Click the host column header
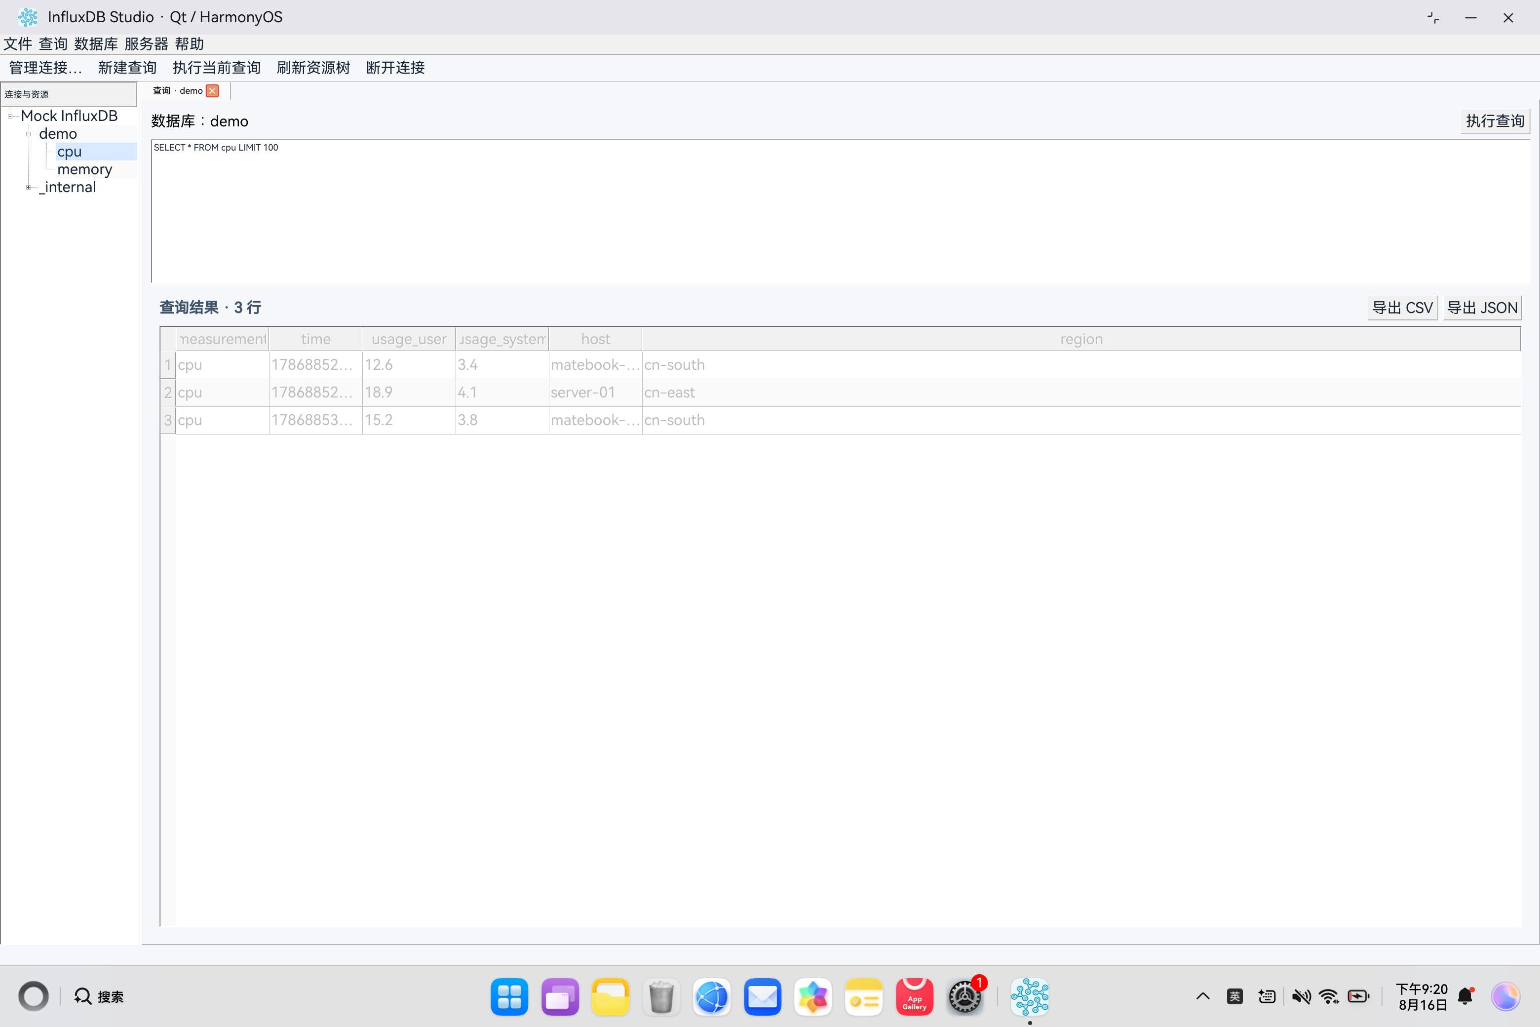Viewport: 1540px width, 1027px height. pyautogui.click(x=595, y=339)
